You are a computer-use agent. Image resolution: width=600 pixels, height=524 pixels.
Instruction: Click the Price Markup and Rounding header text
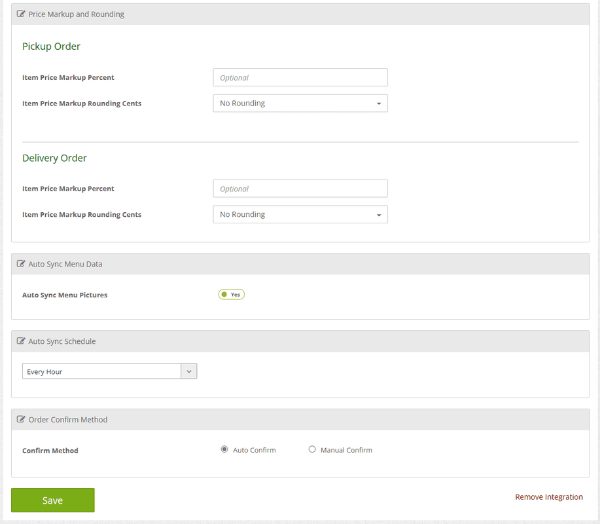click(76, 14)
